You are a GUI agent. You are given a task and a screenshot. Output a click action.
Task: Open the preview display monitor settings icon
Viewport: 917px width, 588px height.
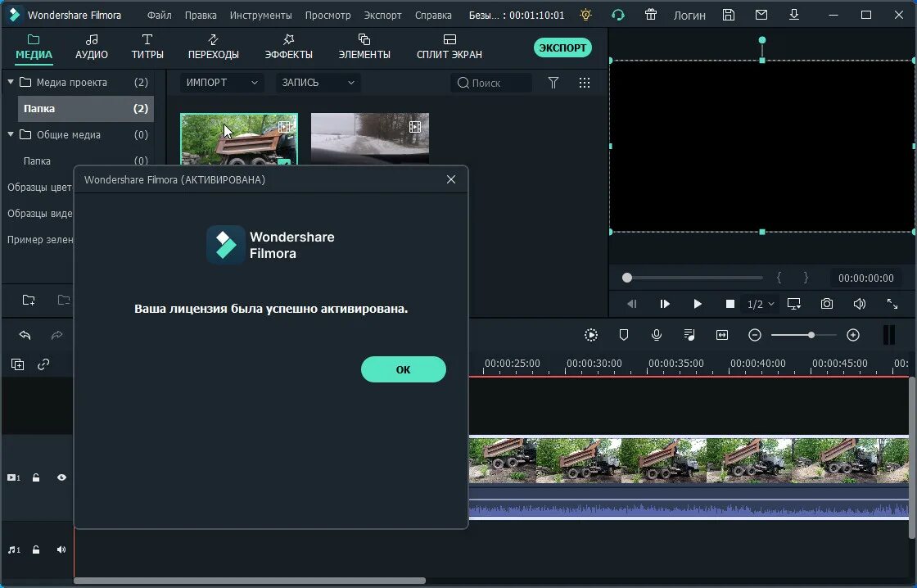(x=794, y=304)
